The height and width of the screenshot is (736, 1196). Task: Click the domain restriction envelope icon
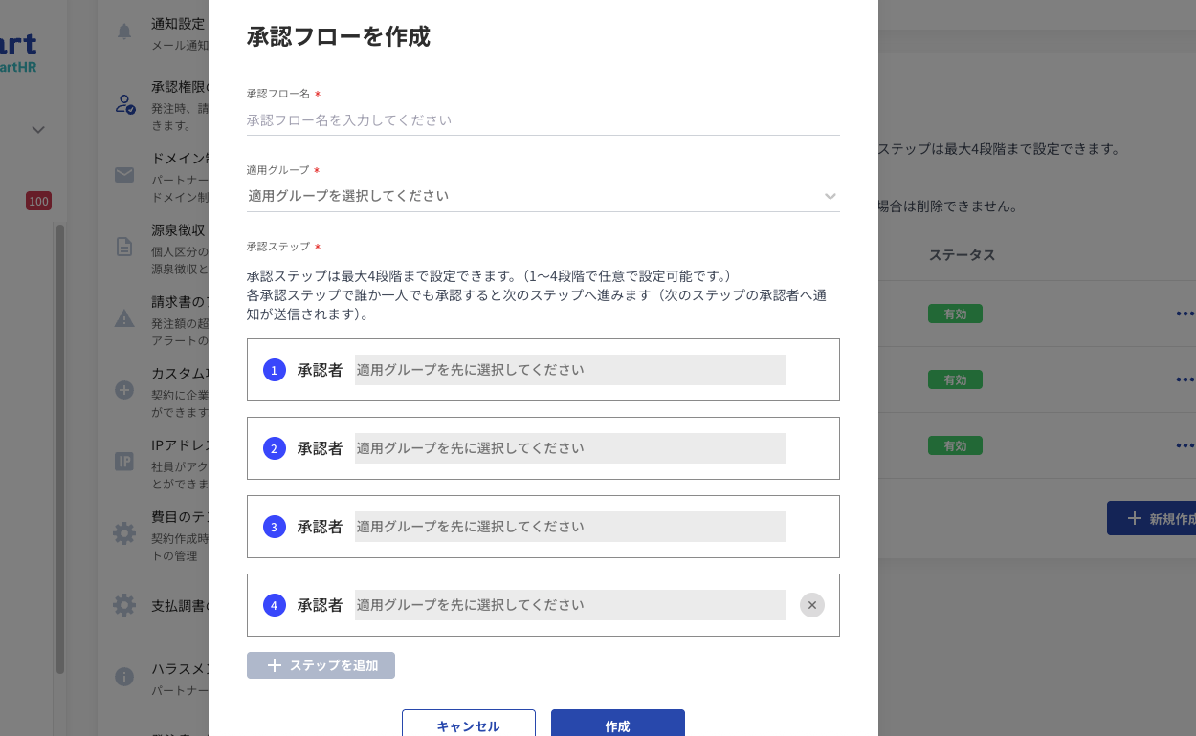(124, 175)
